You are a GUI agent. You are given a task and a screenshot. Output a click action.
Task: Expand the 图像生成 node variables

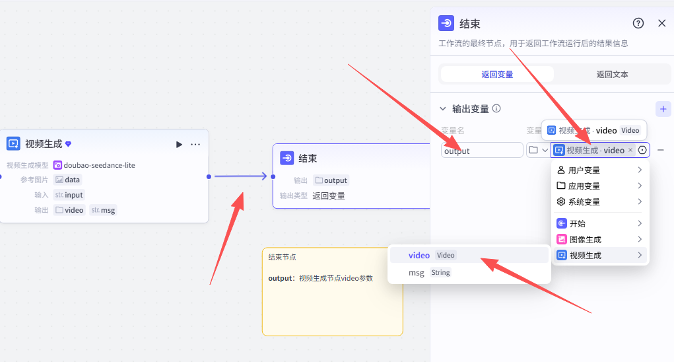(x=599, y=239)
